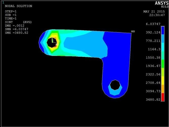Viewport: 169px width, 127px height.
Task: Click the NODAL SOLUTION title text
Action: (18, 6)
